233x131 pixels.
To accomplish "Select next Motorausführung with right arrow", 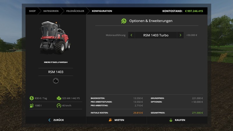I will 181,35.
